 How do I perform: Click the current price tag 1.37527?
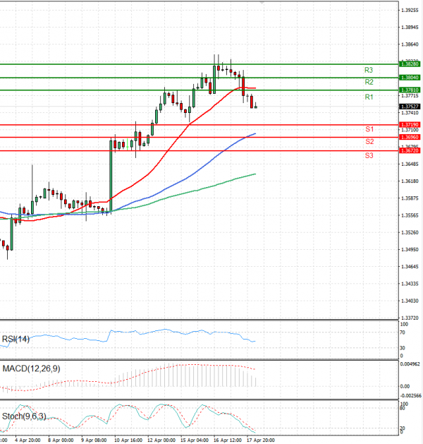click(410, 107)
